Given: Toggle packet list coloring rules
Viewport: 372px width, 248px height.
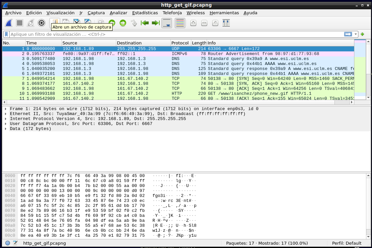Looking at the screenshot, I should point(180,23).
